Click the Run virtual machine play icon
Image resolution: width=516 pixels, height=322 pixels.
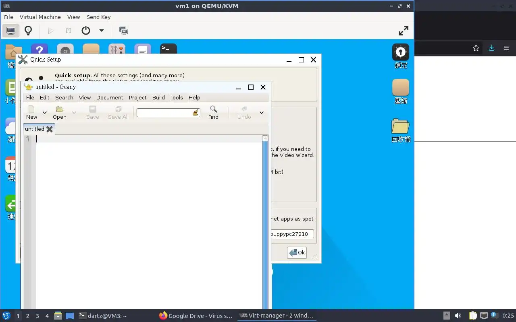tap(51, 31)
